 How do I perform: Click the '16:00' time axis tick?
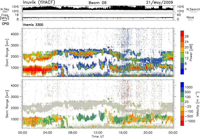(123, 133)
